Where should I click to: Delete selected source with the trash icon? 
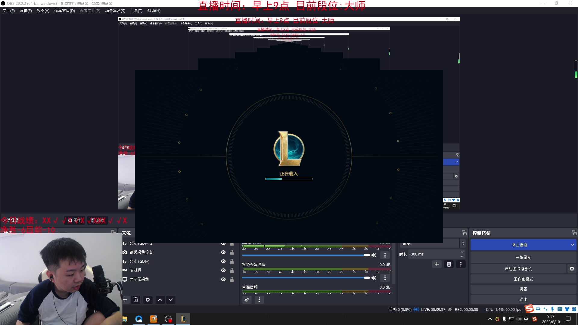coord(136,300)
